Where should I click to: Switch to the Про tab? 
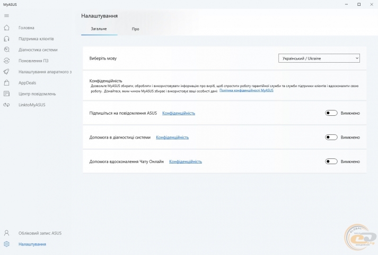pyautogui.click(x=136, y=29)
